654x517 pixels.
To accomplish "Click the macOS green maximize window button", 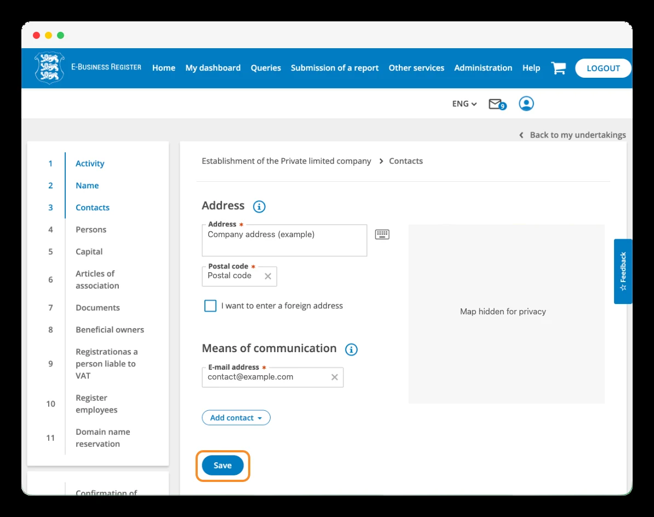I will (60, 36).
